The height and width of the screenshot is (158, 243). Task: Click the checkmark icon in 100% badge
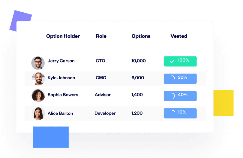coord(172,61)
